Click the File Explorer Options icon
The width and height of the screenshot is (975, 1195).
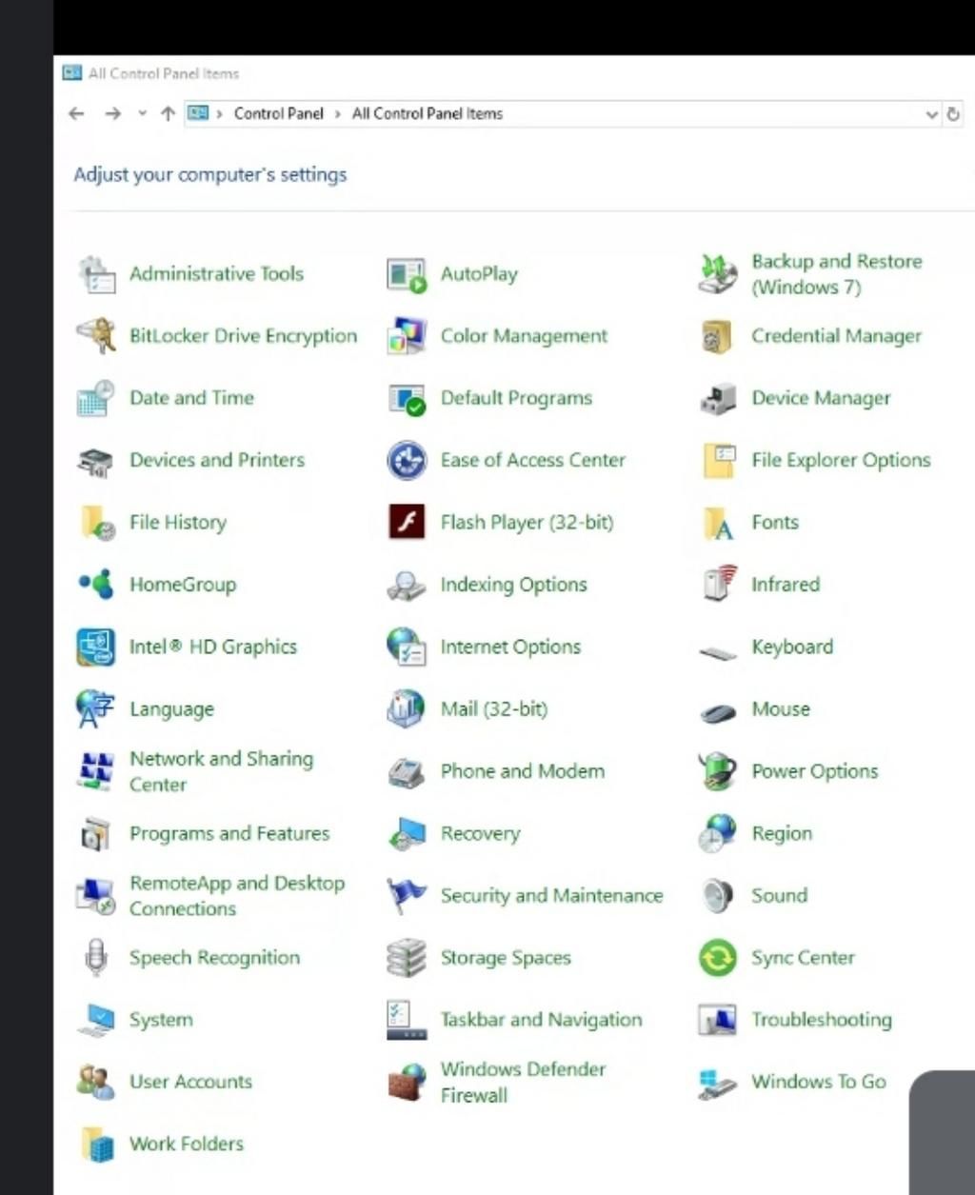pos(719,461)
